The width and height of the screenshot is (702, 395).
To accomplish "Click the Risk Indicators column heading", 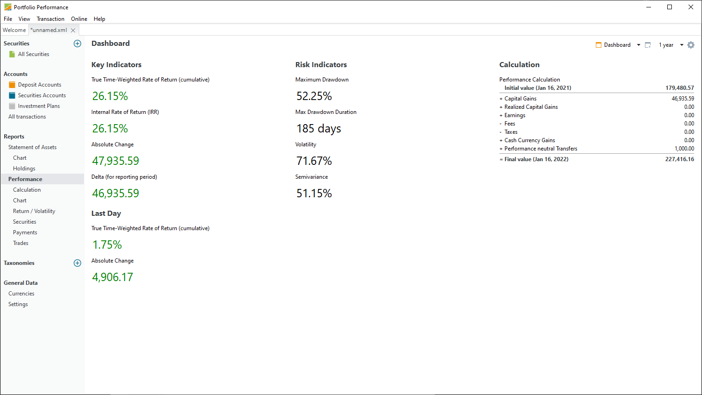I will 321,65.
